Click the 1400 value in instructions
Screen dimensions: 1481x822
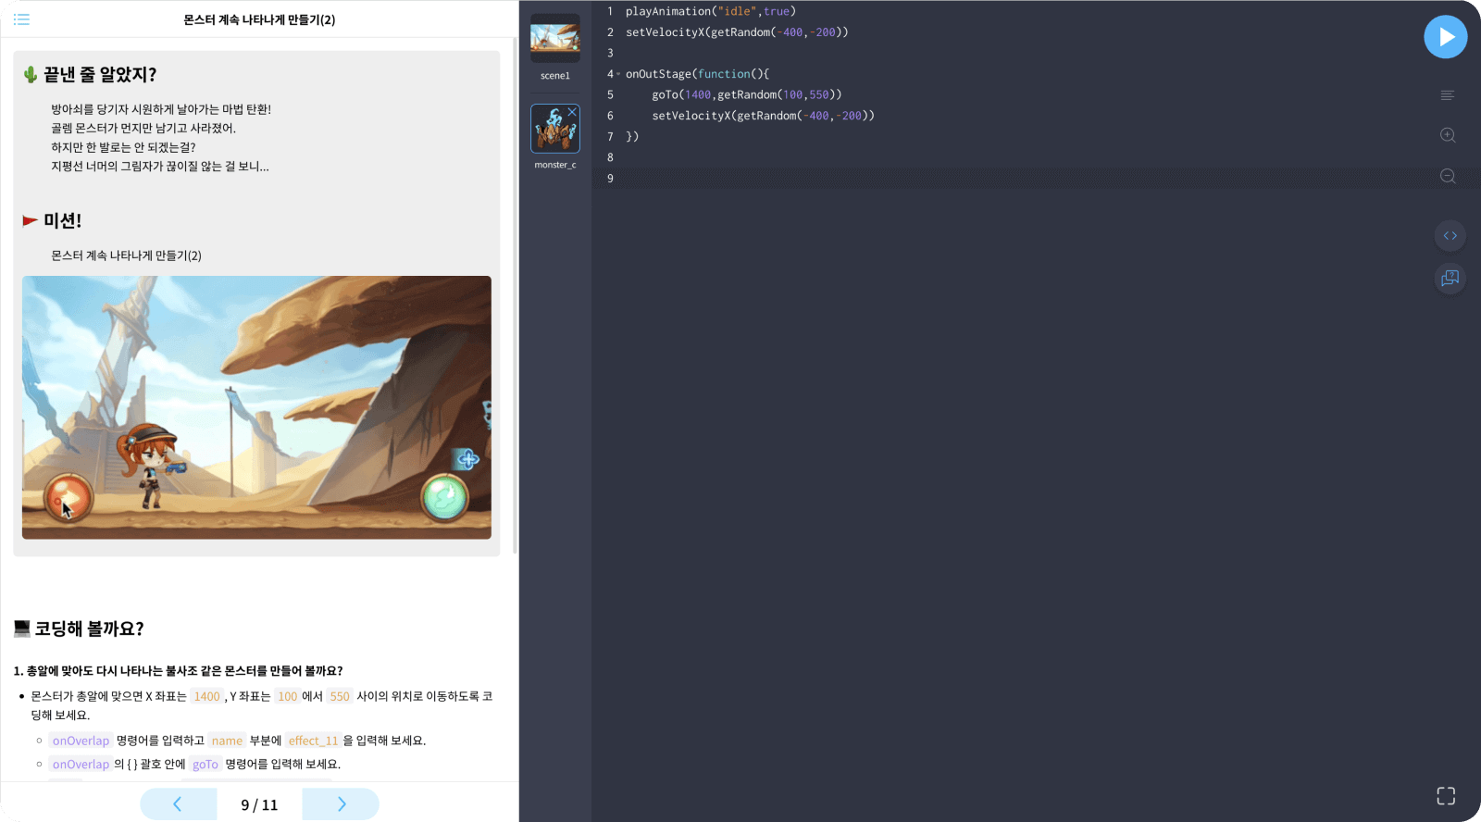[x=207, y=696]
